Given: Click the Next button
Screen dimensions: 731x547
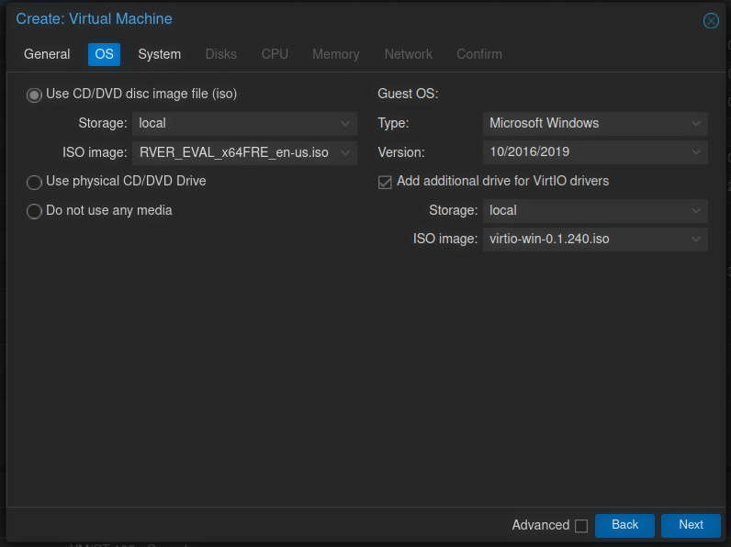Looking at the screenshot, I should [691, 525].
